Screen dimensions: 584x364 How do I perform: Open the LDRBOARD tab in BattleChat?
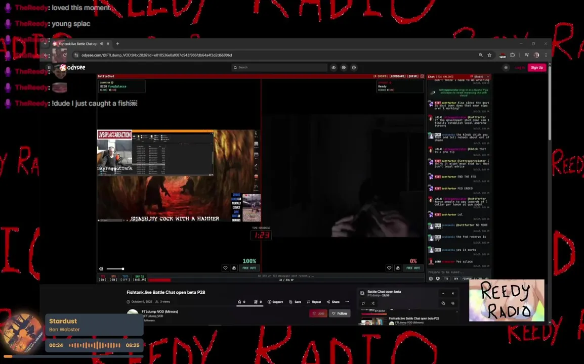pos(397,76)
